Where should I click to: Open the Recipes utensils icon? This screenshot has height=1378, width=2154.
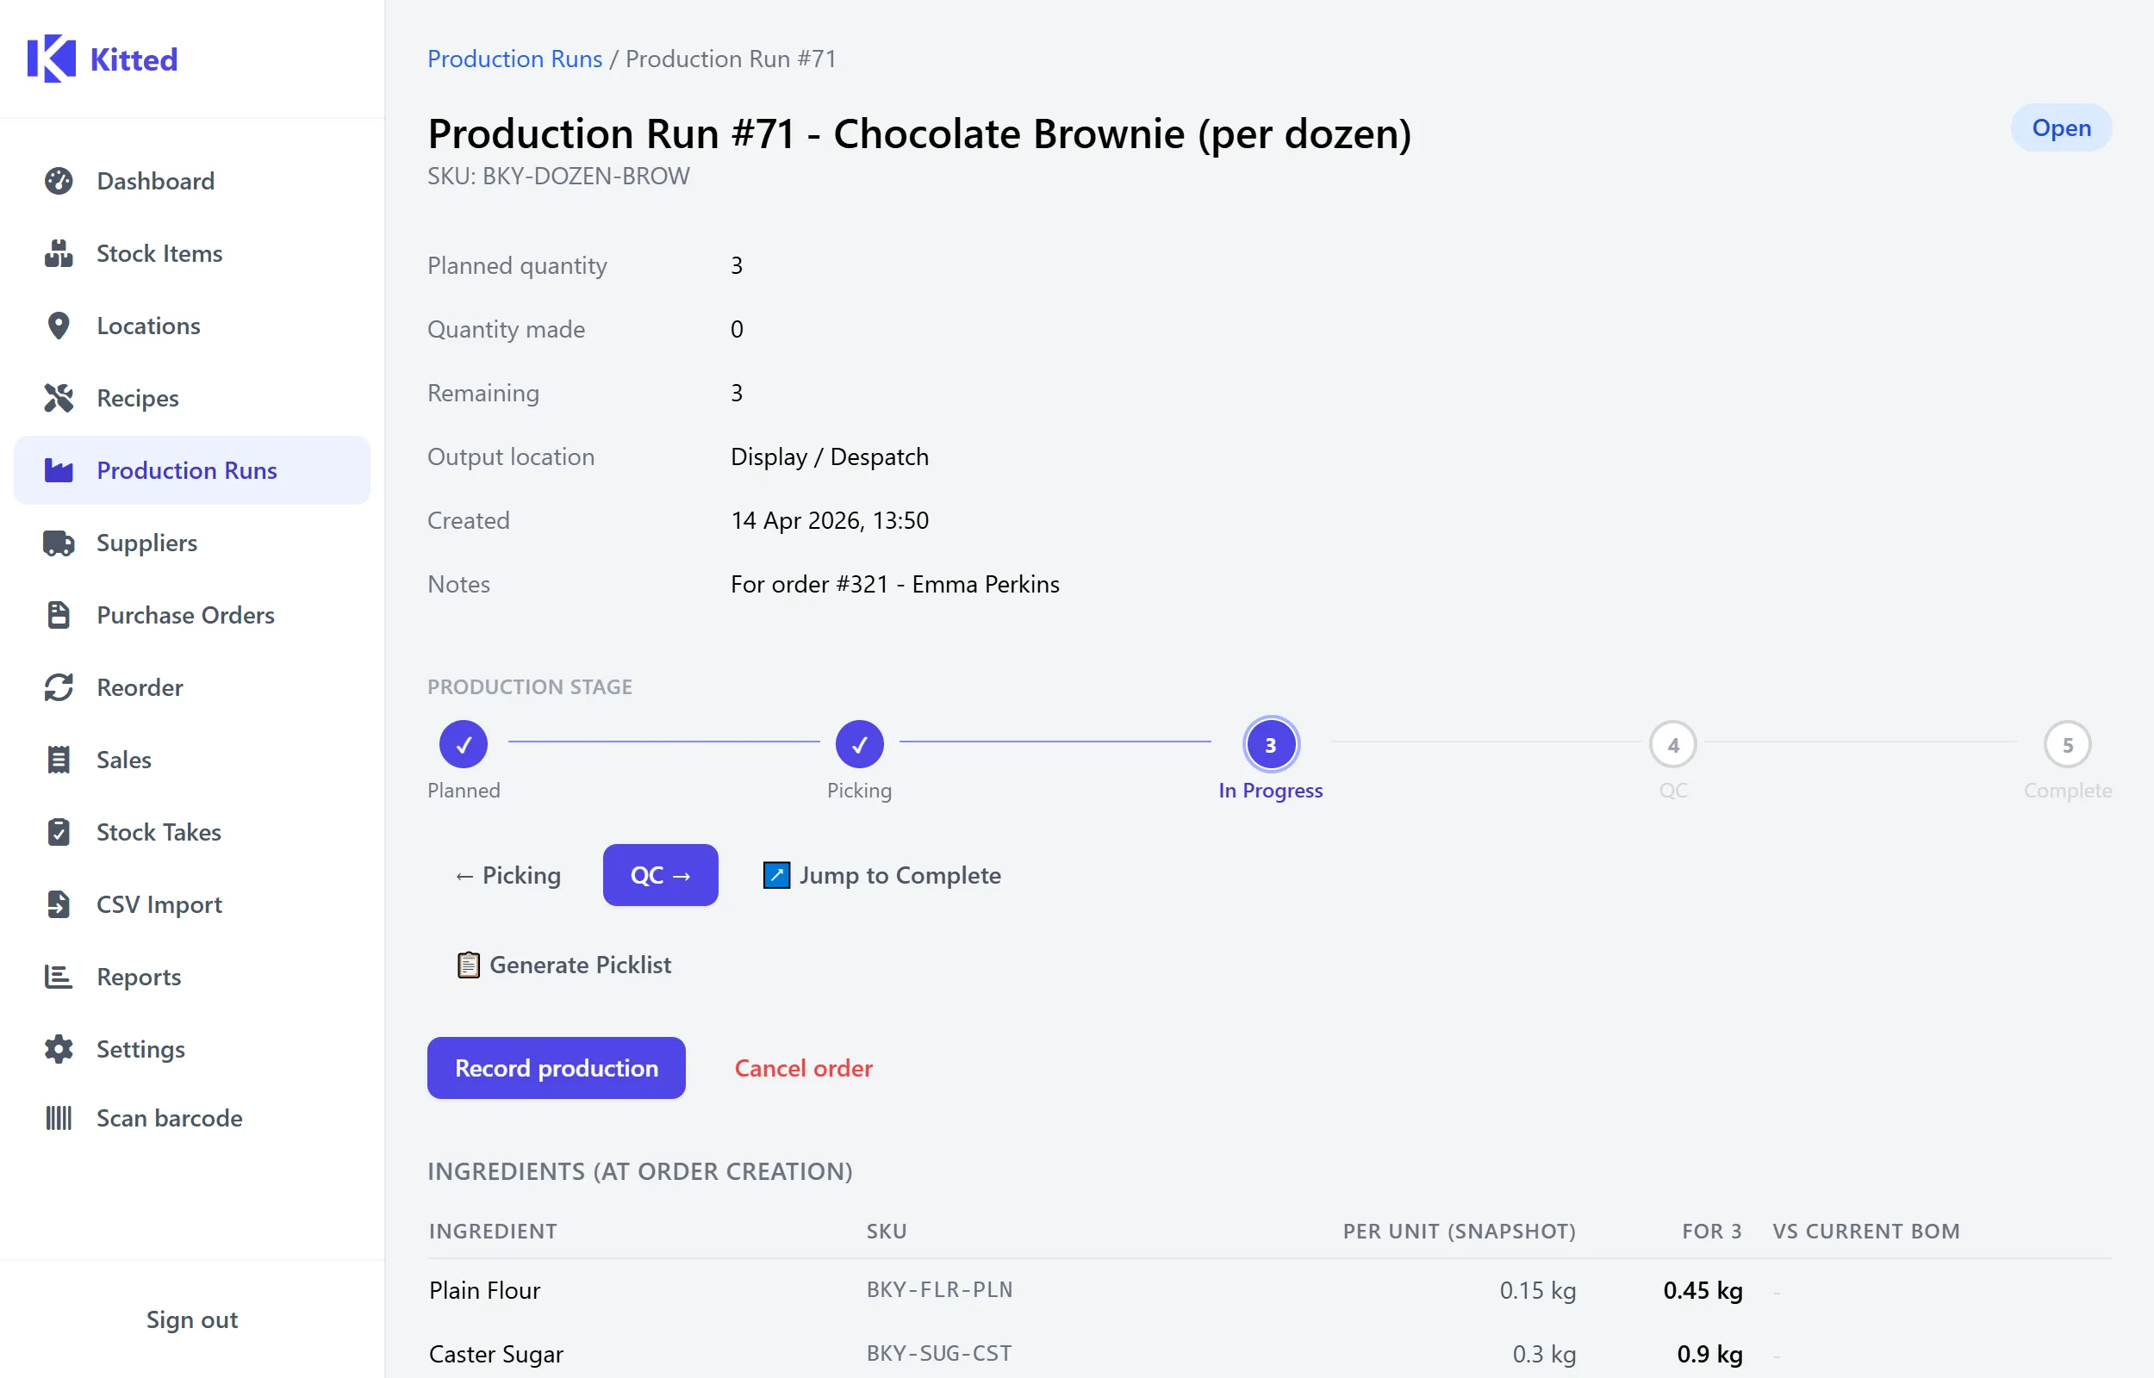(x=59, y=397)
